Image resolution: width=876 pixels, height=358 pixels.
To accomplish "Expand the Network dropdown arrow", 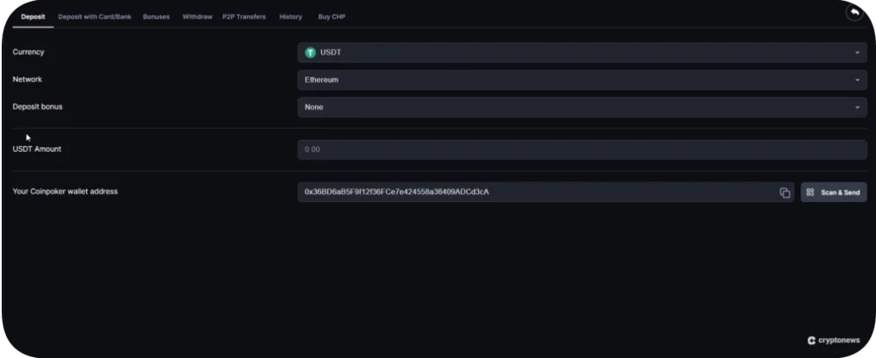I will pyautogui.click(x=857, y=80).
